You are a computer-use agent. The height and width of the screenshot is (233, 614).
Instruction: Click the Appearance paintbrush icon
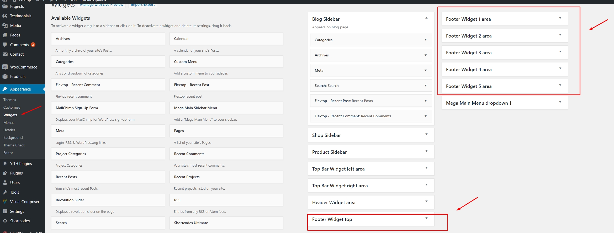click(x=5, y=89)
